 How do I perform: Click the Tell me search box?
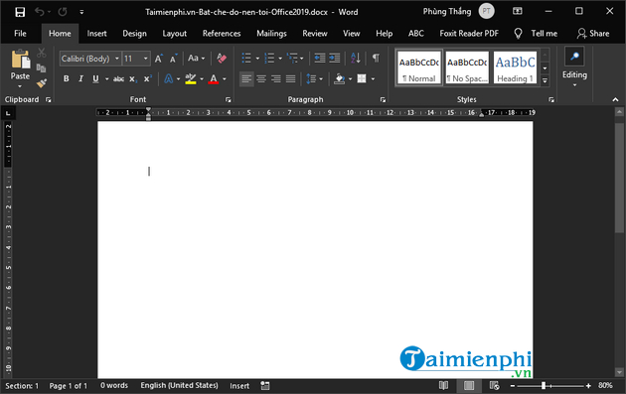(x=536, y=34)
